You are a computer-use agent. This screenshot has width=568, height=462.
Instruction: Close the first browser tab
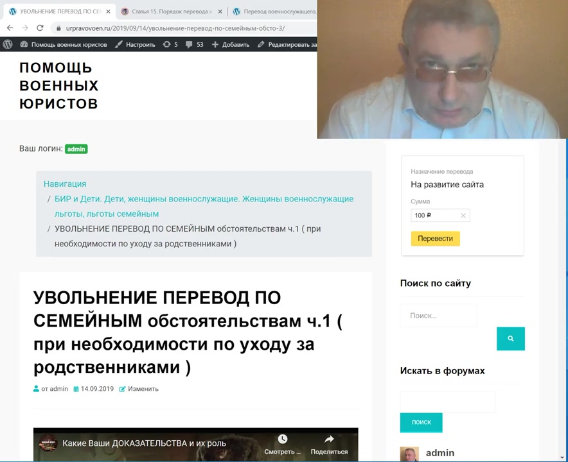pos(108,12)
